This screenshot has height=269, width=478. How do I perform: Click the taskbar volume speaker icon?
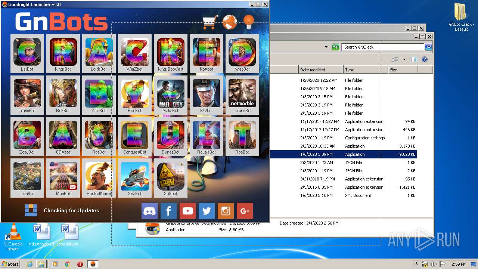[433, 264]
